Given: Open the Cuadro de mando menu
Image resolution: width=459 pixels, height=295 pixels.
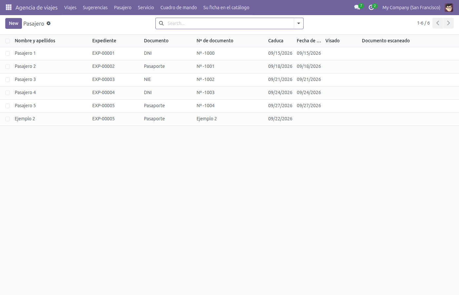Looking at the screenshot, I should tap(179, 7).
